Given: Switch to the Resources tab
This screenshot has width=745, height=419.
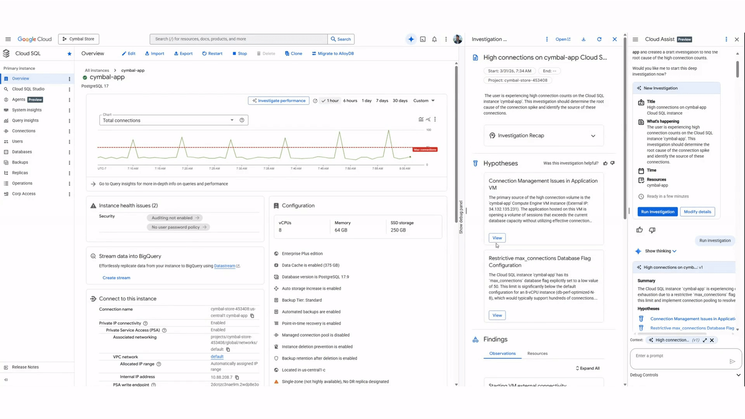Looking at the screenshot, I should [x=537, y=354].
